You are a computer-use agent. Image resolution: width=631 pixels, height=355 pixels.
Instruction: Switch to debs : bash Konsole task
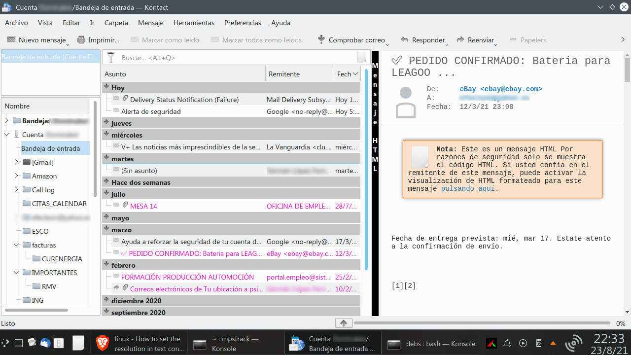432,344
